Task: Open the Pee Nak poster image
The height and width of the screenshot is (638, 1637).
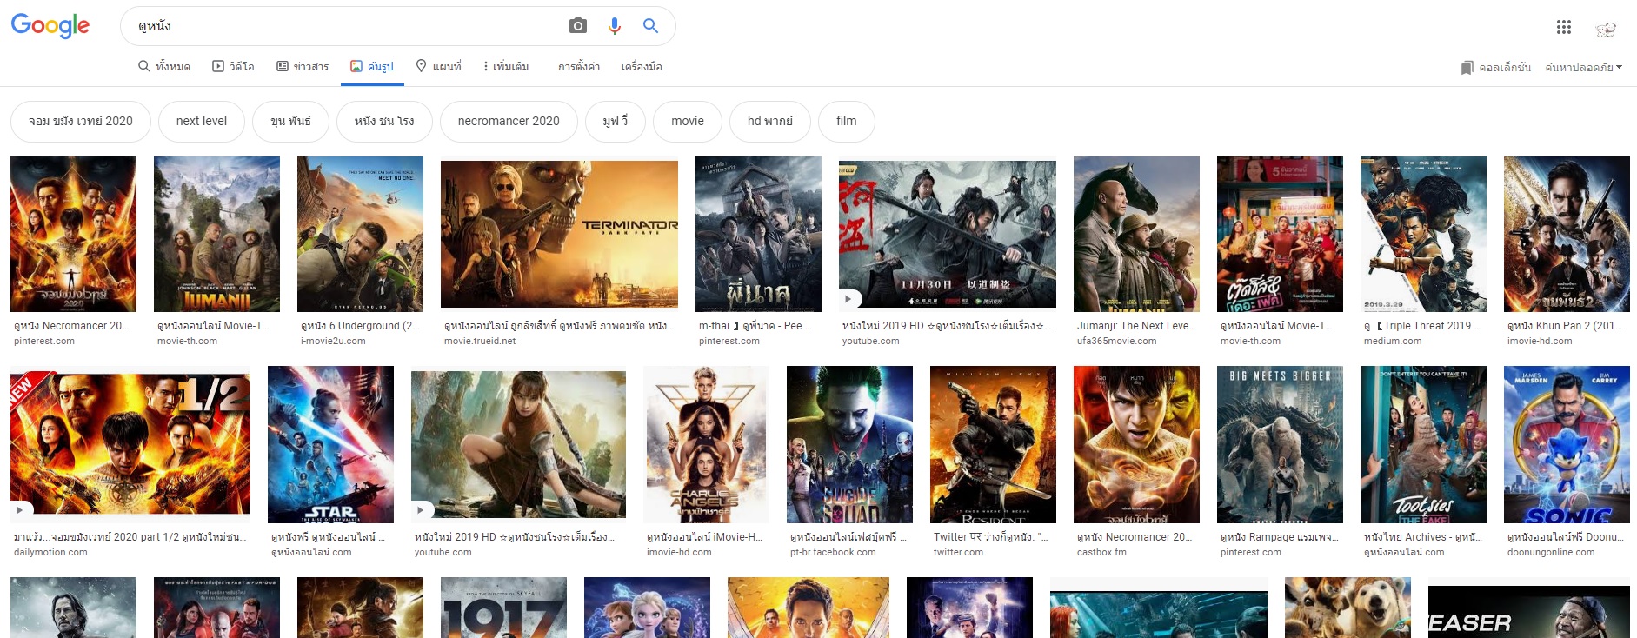Action: (758, 234)
